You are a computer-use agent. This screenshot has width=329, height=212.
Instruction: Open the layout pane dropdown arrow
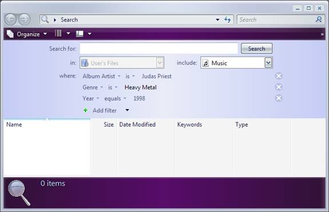tap(90, 34)
